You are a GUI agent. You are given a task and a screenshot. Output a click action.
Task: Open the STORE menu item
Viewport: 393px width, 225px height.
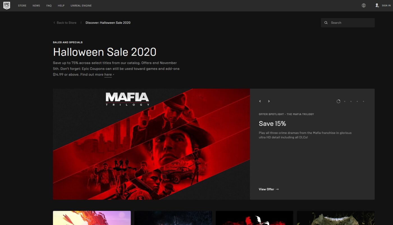22,6
